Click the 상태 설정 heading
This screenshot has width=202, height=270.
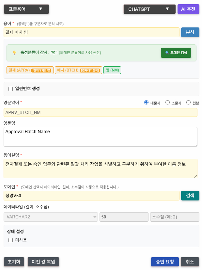[15, 231]
